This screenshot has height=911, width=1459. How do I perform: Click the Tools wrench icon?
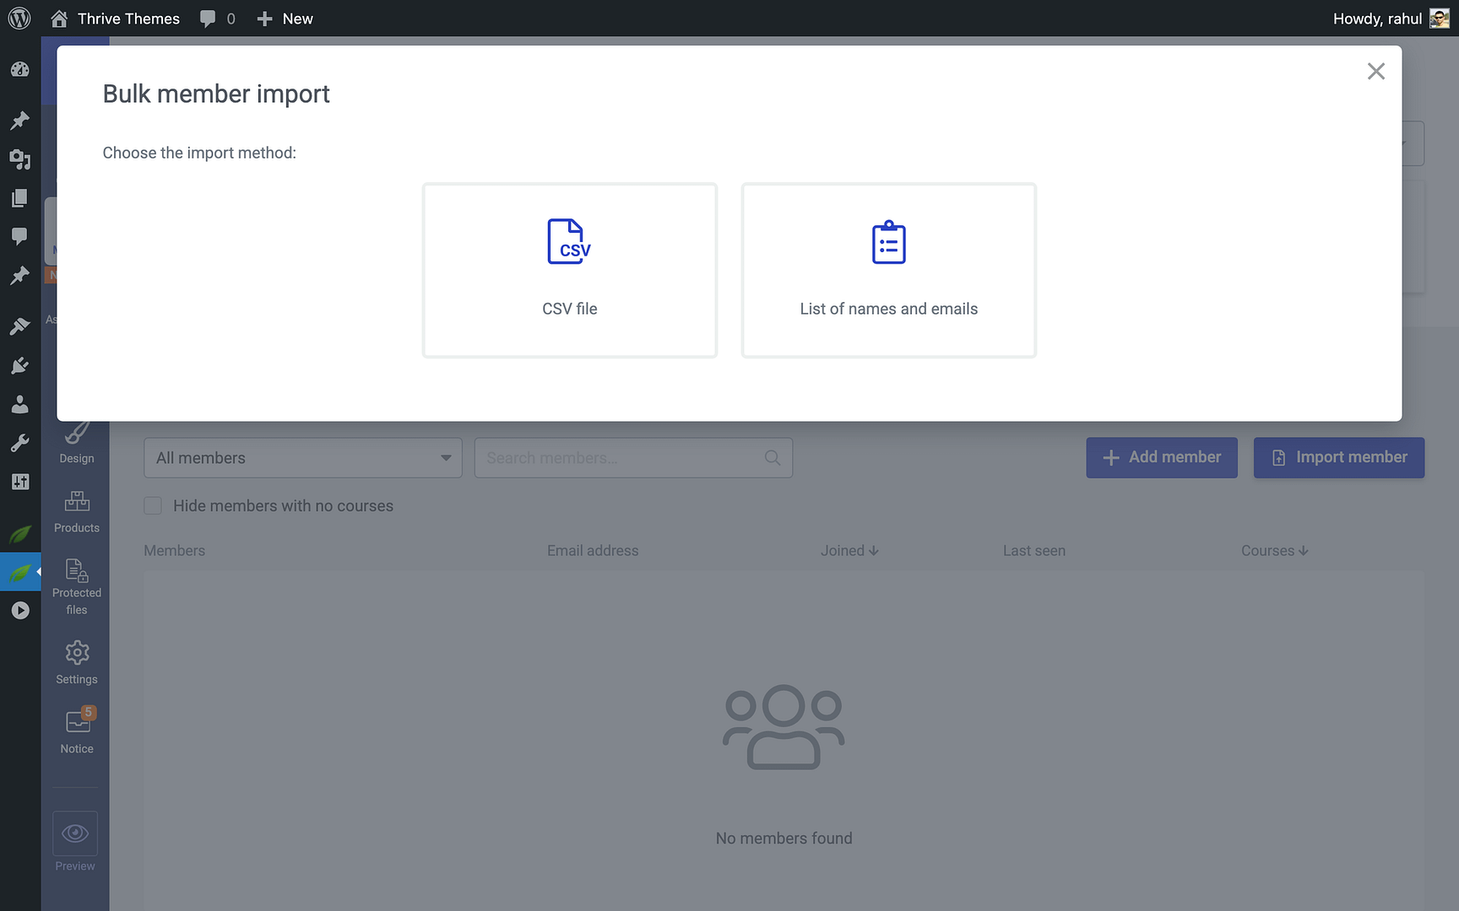click(x=19, y=442)
